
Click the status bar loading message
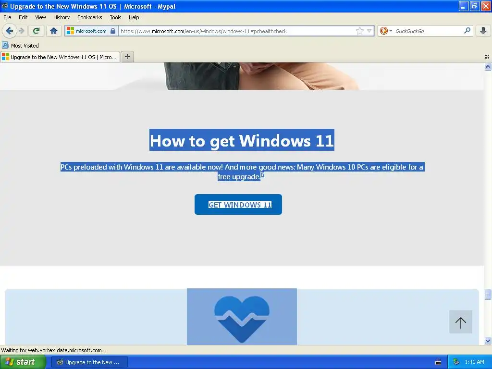pyautogui.click(x=54, y=350)
